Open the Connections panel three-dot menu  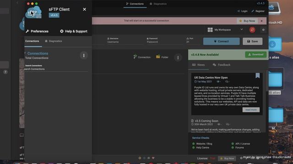[x=84, y=56]
